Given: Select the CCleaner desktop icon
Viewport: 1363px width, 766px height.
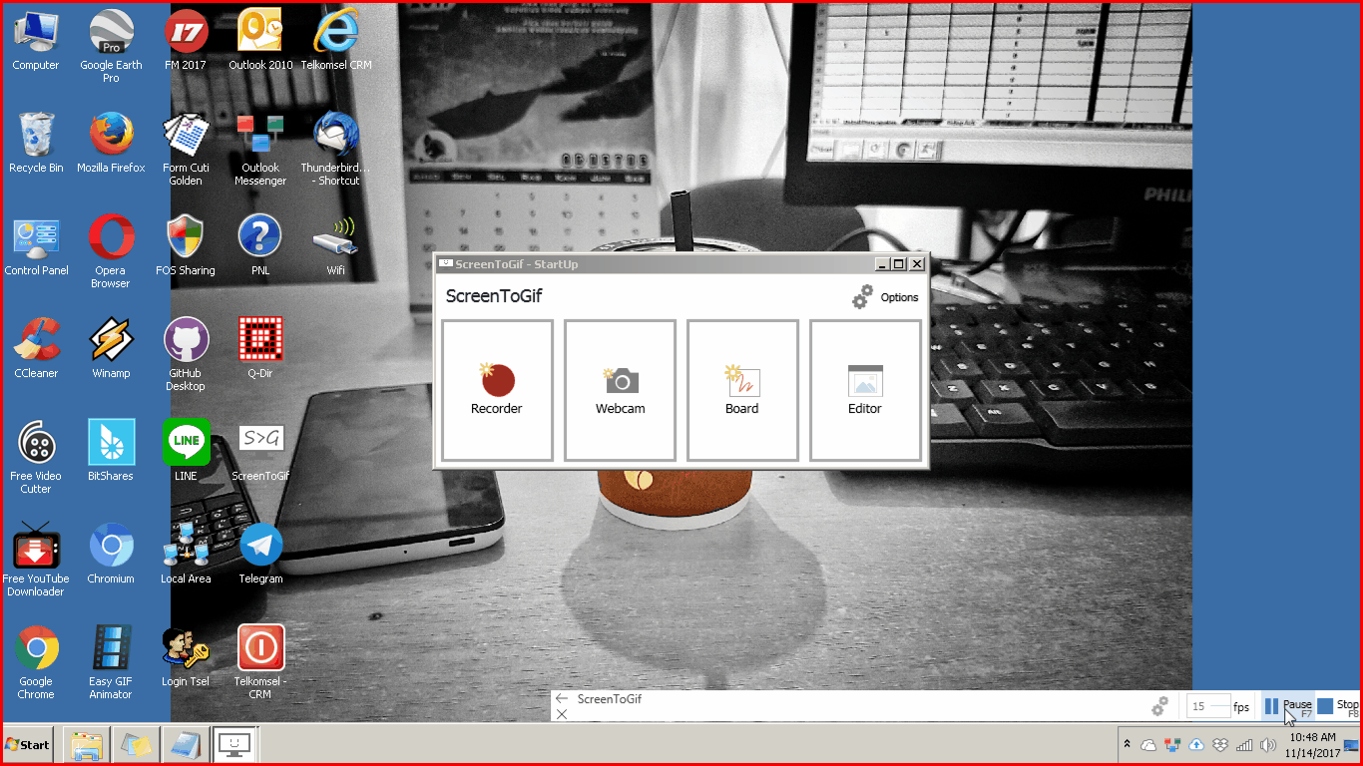Looking at the screenshot, I should click(36, 349).
